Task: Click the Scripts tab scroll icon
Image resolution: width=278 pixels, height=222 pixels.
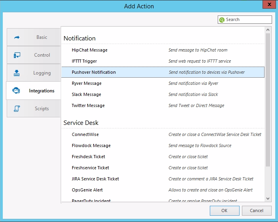Action: pyautogui.click(x=17, y=109)
